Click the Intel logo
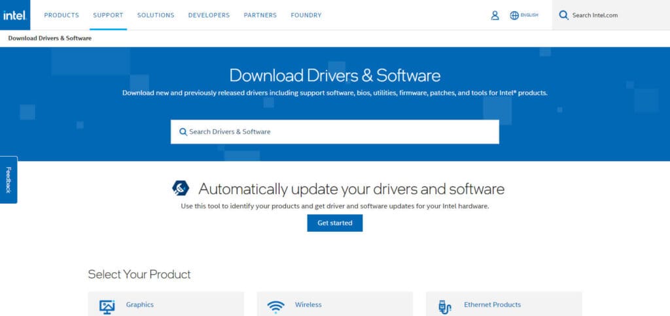This screenshot has width=670, height=316. (x=15, y=15)
